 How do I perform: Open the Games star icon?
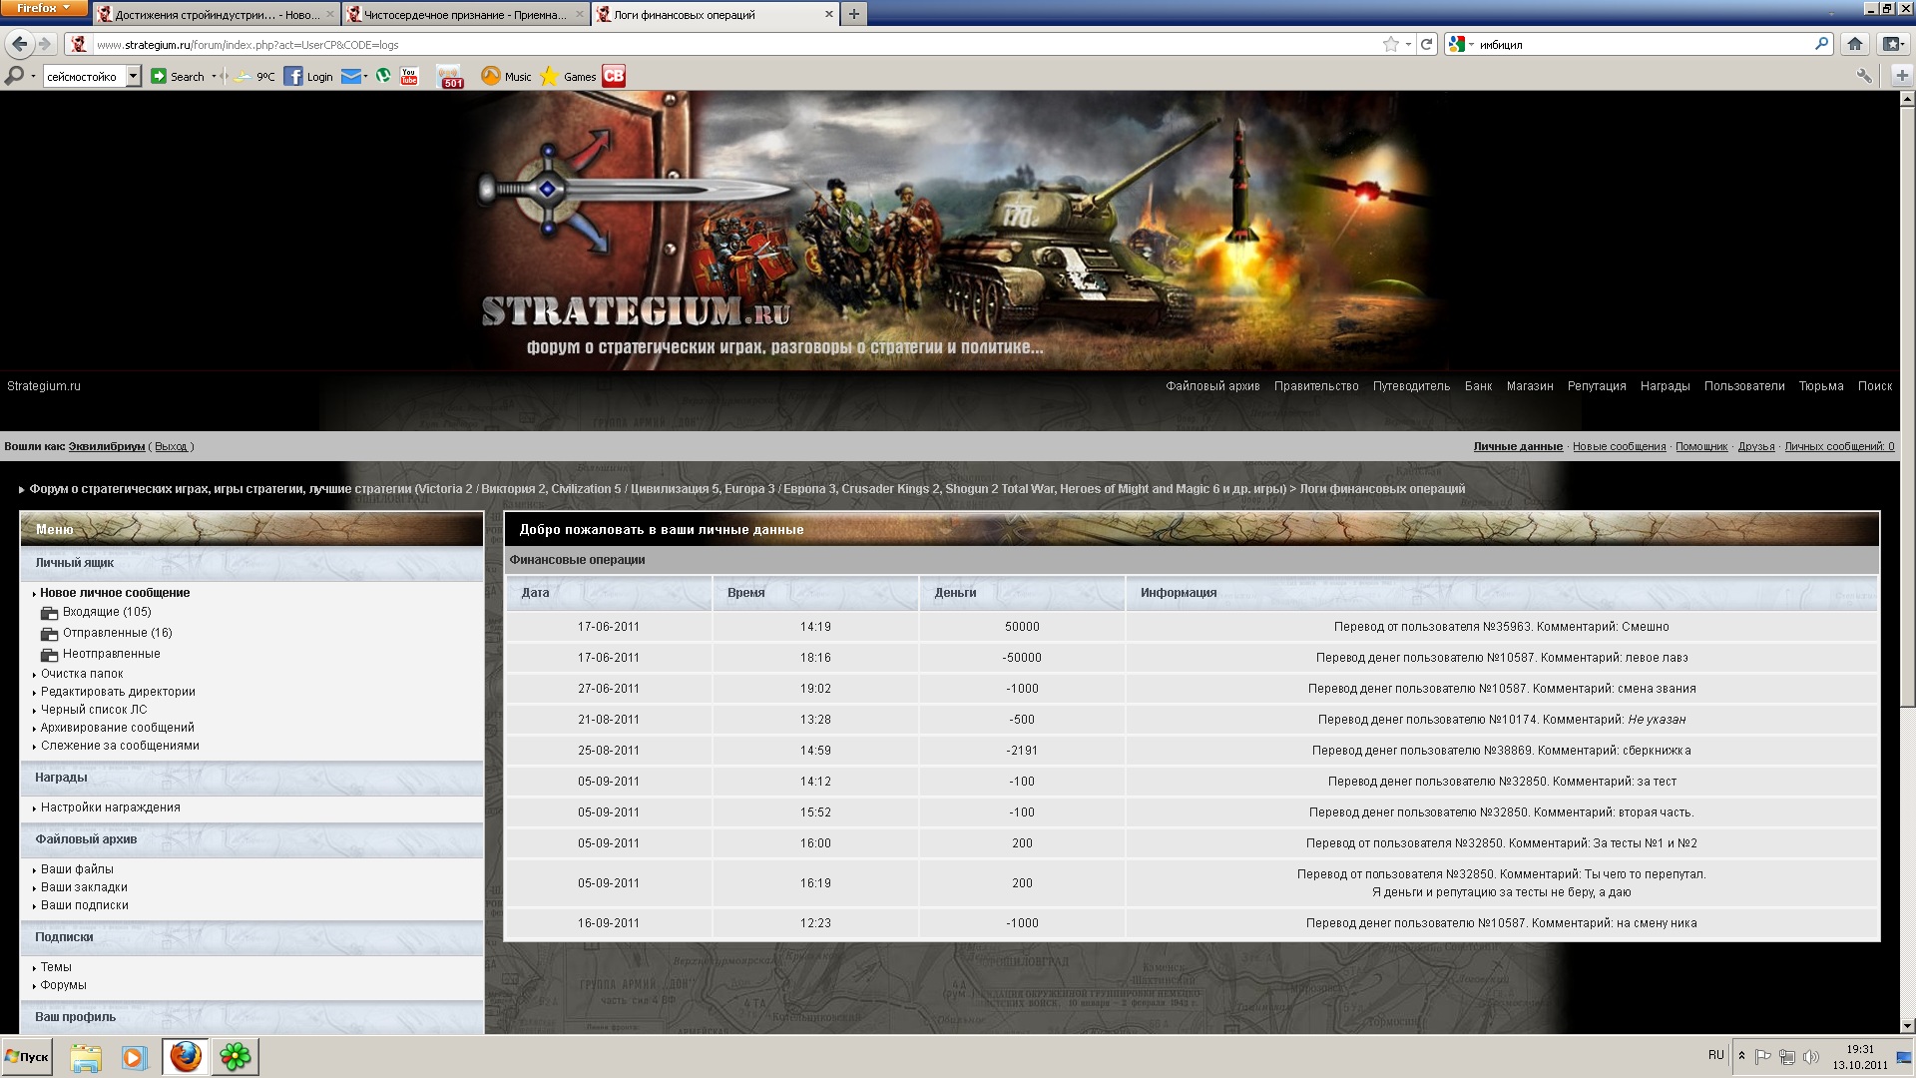pyautogui.click(x=550, y=76)
